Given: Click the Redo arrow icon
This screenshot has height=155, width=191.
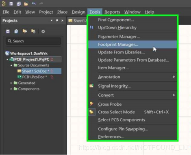Looking at the screenshot, I should tap(41, 3).
